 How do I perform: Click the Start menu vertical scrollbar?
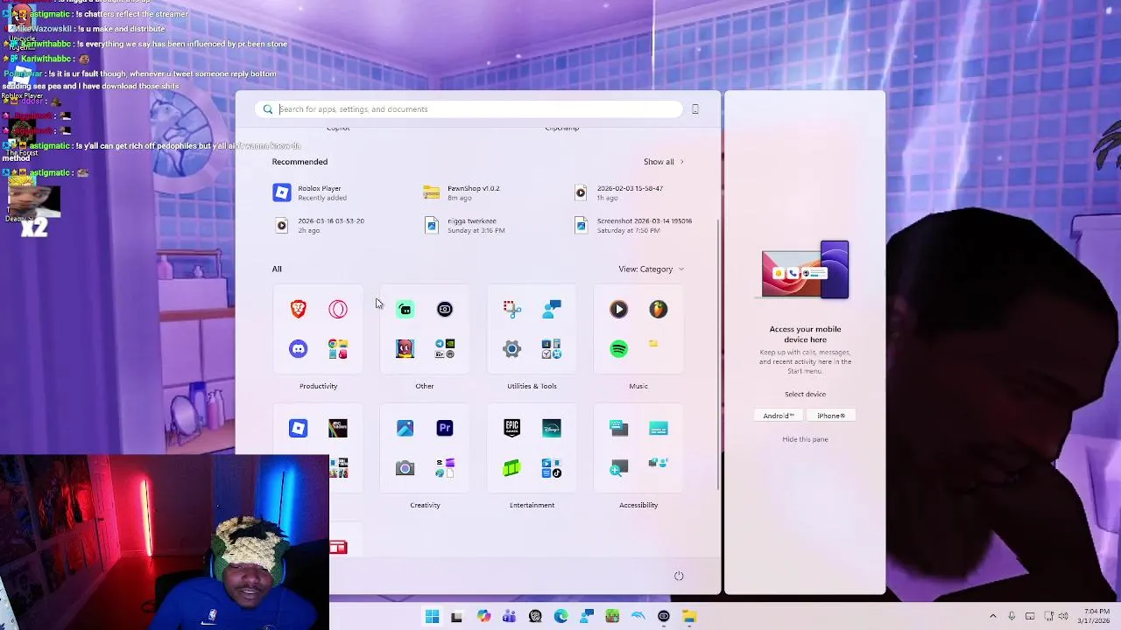718,354
